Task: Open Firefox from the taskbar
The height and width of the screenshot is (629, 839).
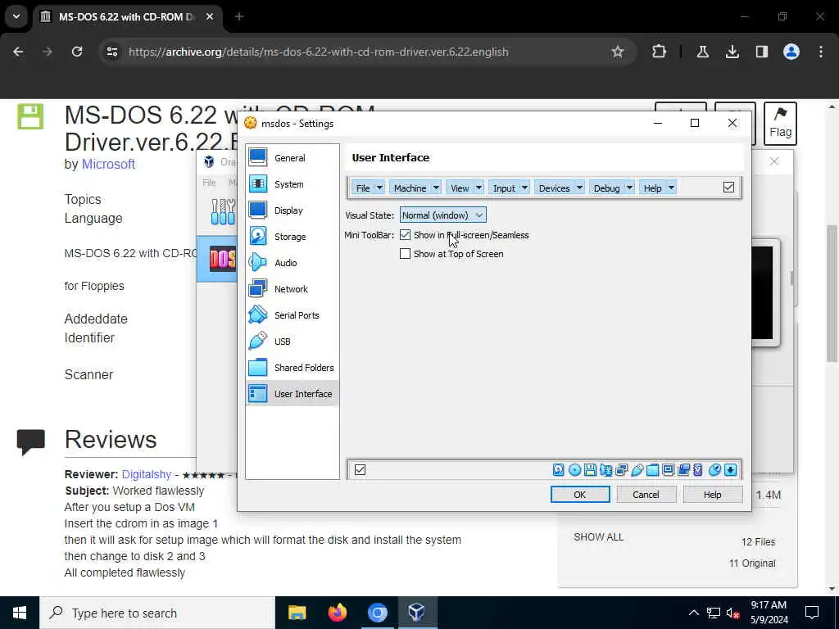Action: pos(337,613)
